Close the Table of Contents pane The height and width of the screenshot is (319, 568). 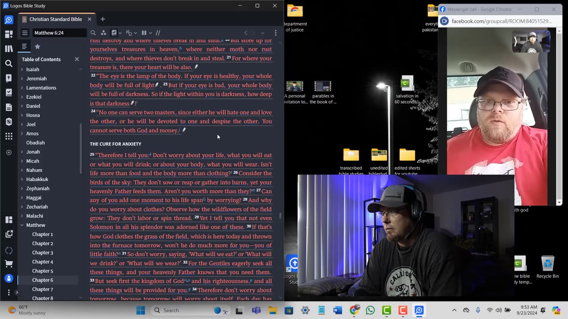[x=77, y=59]
